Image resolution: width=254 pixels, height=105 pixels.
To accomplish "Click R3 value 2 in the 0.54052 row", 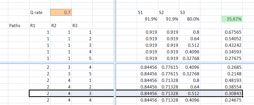I will 82,39.
